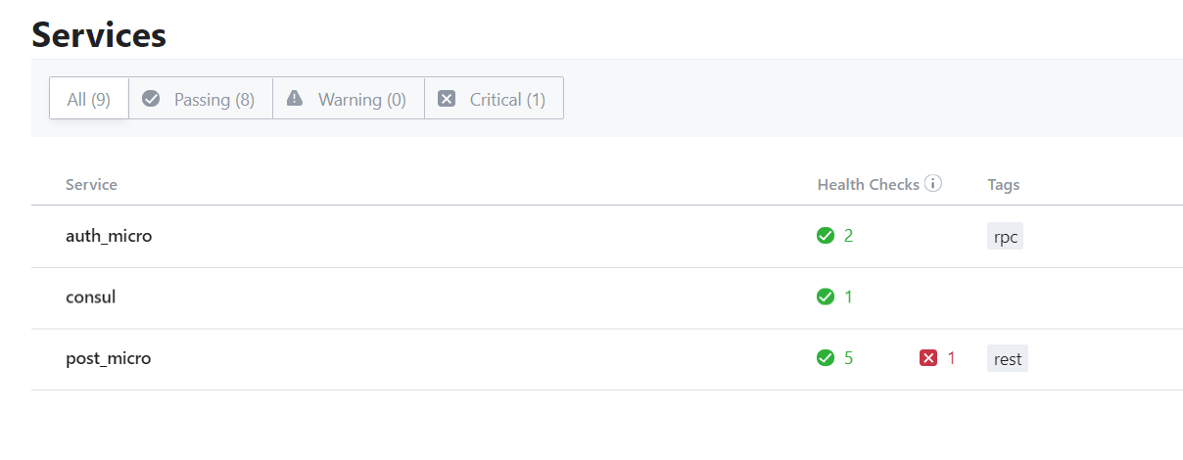Click the rpc tag on auth_micro
This screenshot has width=1183, height=460.
1006,237
